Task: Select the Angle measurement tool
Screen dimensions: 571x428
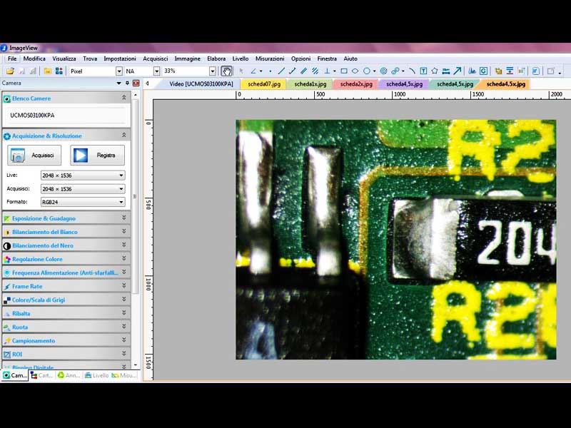Action: point(253,71)
